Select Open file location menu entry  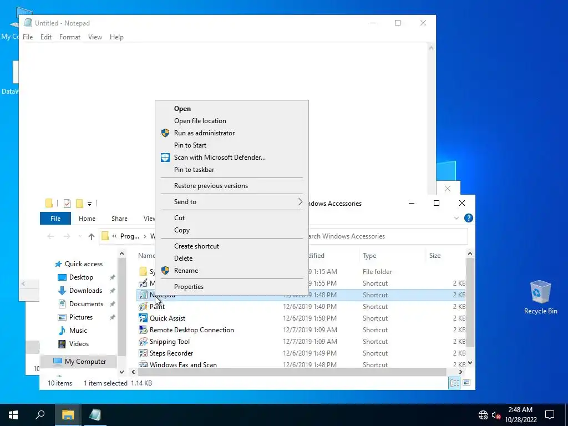point(200,121)
